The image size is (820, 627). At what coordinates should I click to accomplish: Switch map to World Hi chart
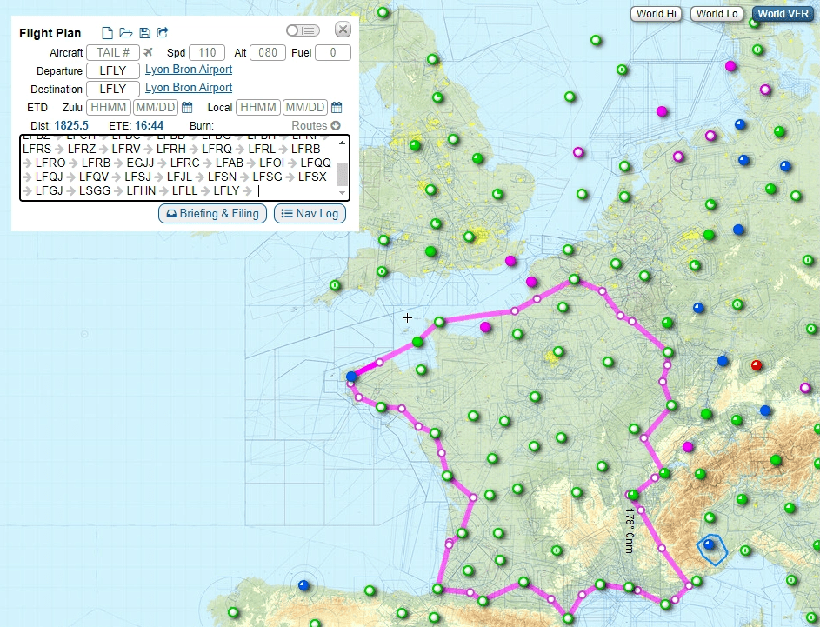pos(657,14)
